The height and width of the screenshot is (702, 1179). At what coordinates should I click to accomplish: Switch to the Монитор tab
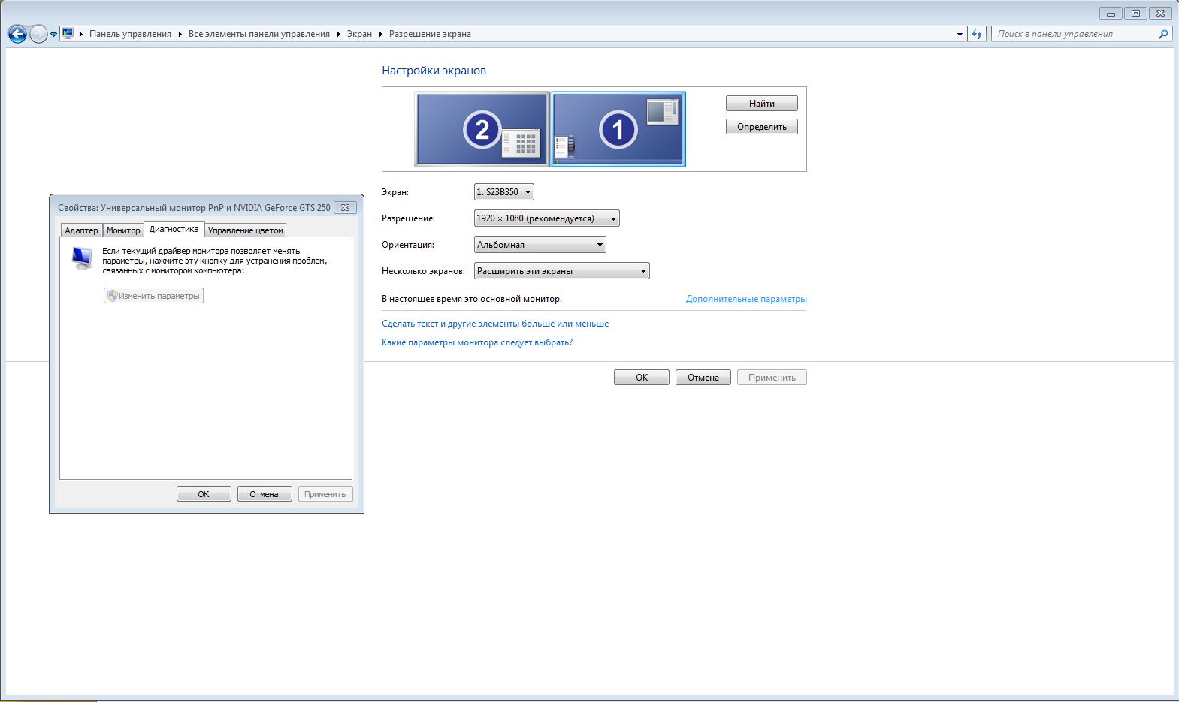pos(123,230)
